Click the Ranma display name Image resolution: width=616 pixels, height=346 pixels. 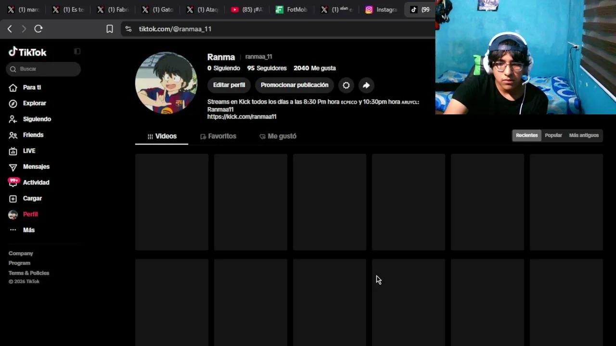pos(221,57)
